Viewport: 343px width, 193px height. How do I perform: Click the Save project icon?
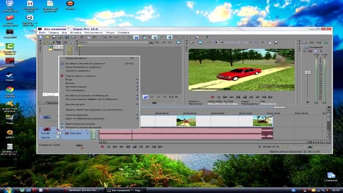(54, 37)
